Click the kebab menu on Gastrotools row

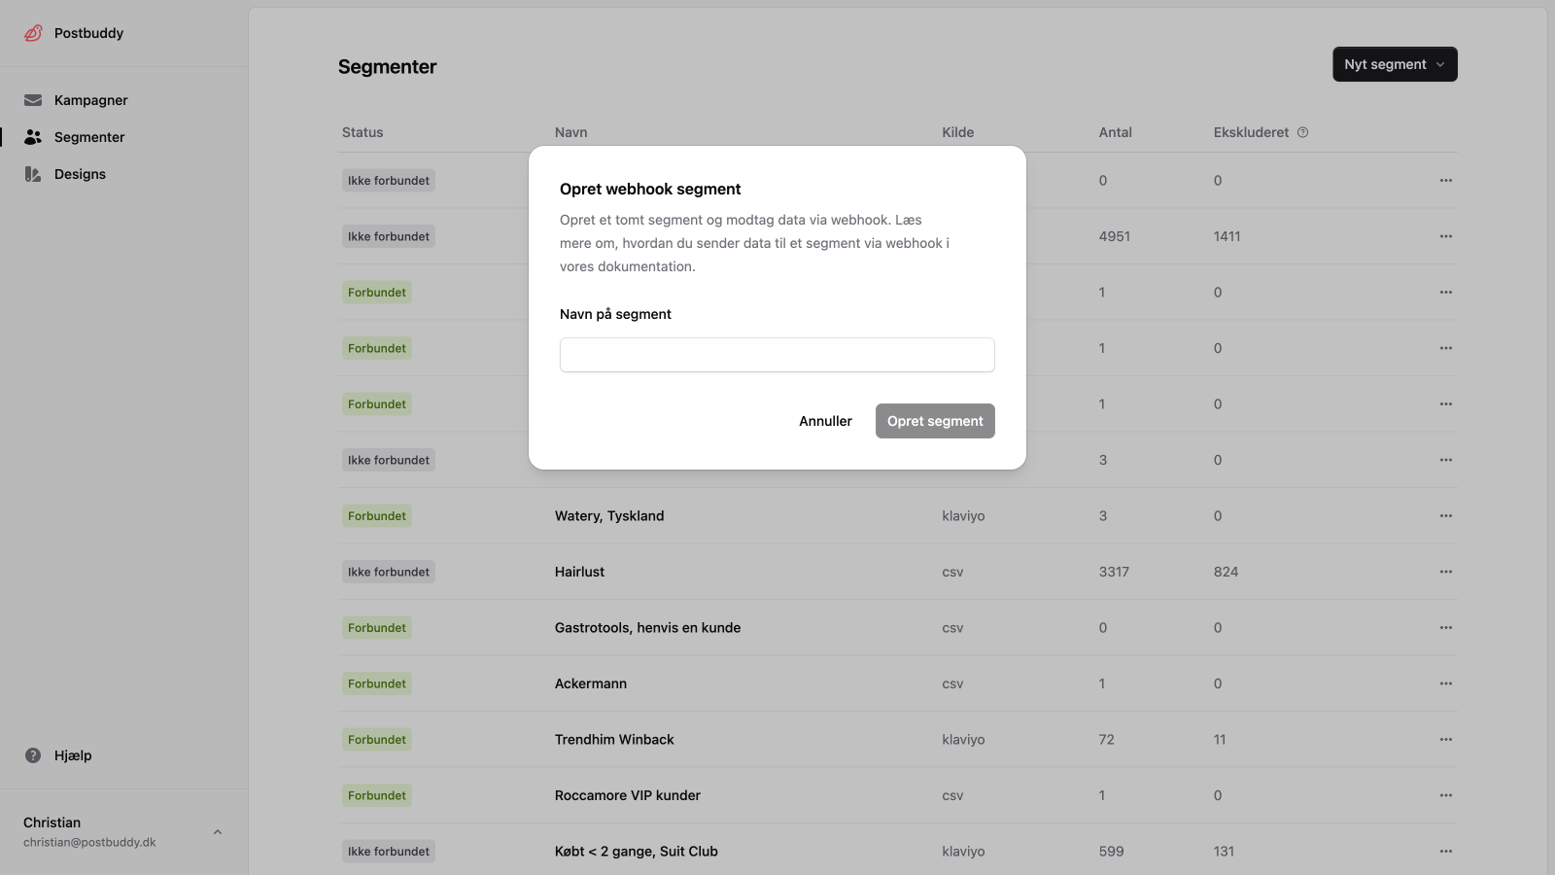(x=1445, y=627)
